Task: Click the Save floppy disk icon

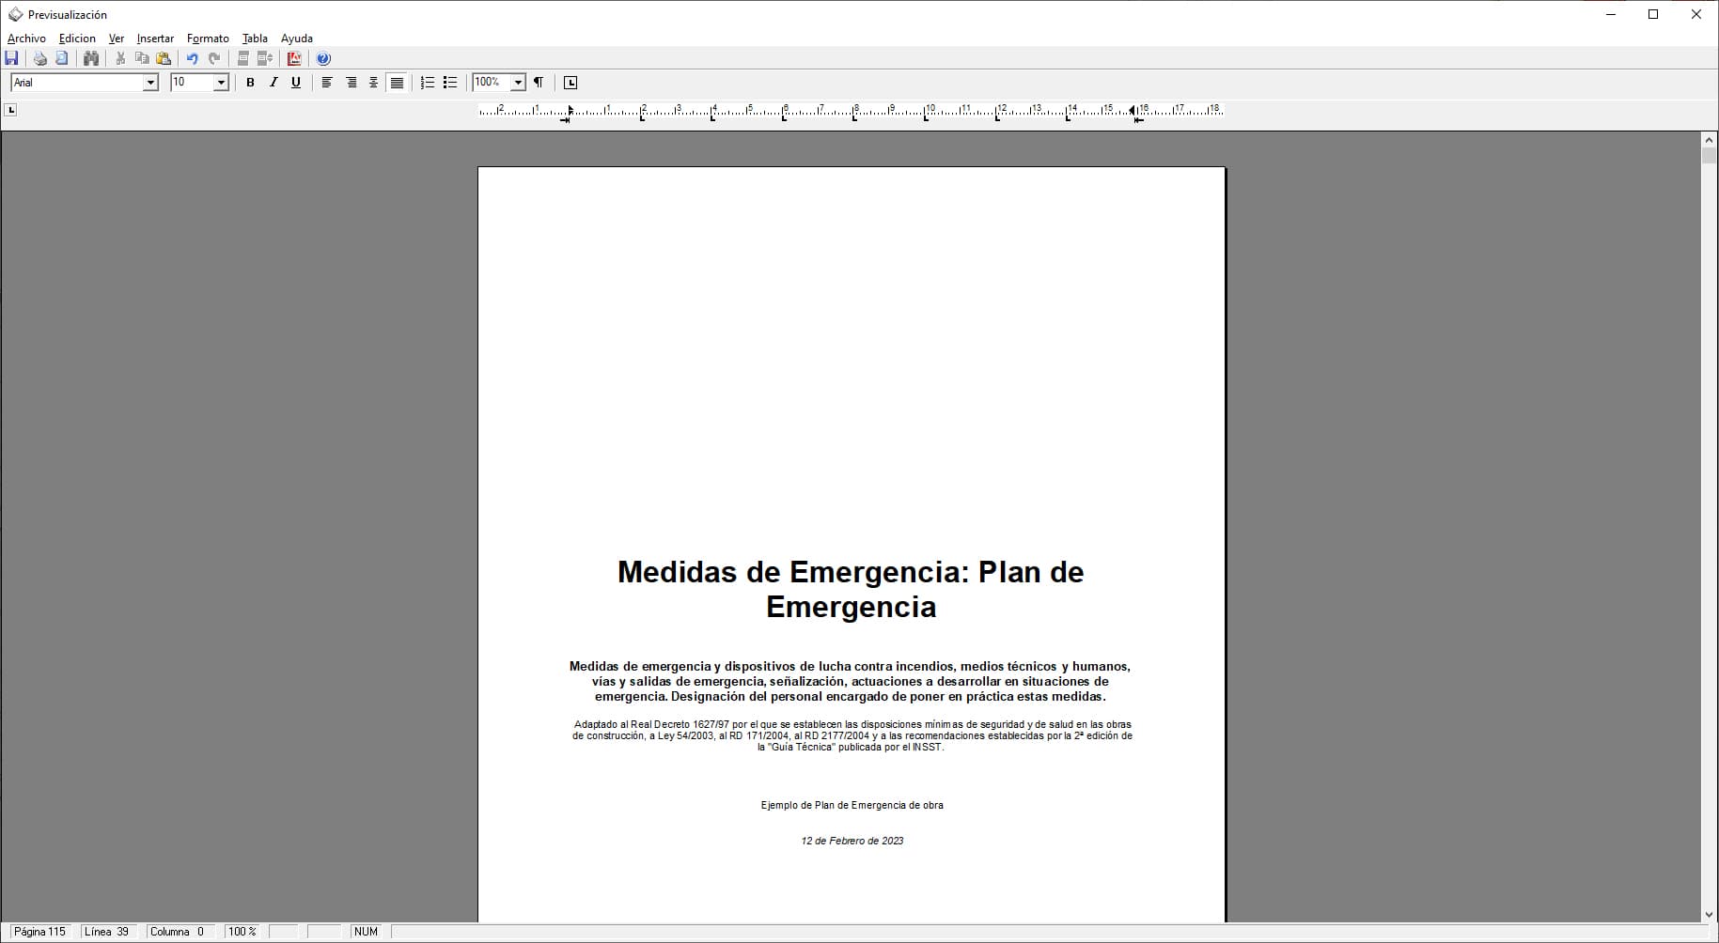Action: pyautogui.click(x=12, y=58)
